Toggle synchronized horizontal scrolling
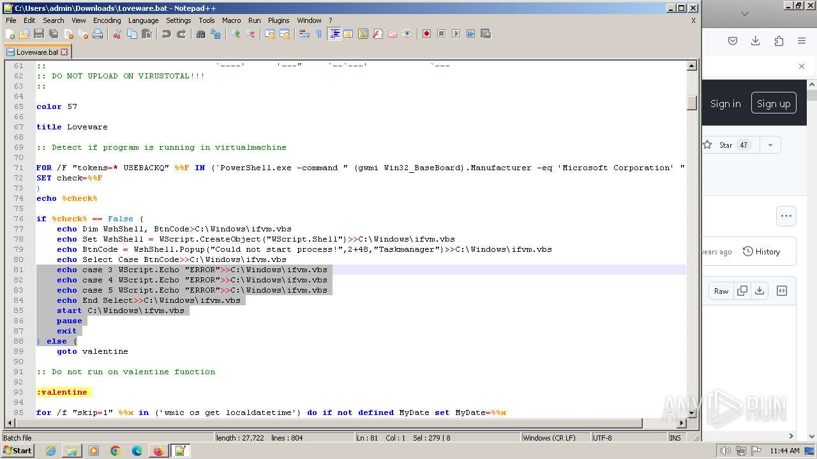Screen dimensions: 817x459 (x=285, y=34)
